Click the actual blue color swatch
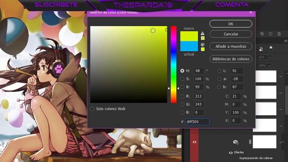 click(189, 46)
